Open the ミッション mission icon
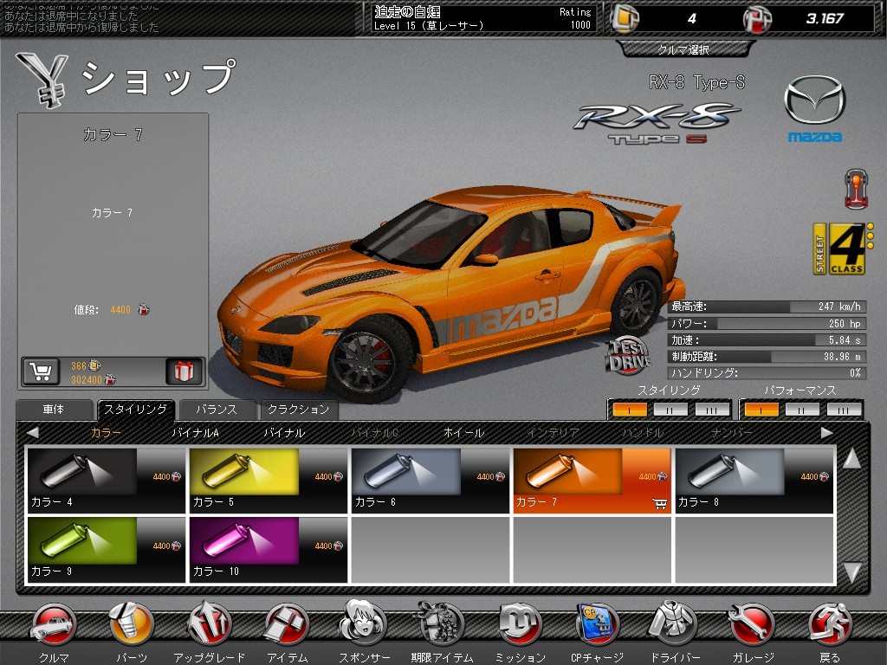The image size is (887, 665). click(x=521, y=625)
